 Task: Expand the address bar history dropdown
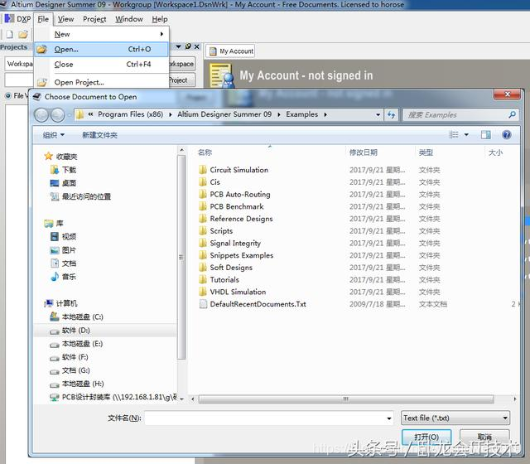point(378,115)
